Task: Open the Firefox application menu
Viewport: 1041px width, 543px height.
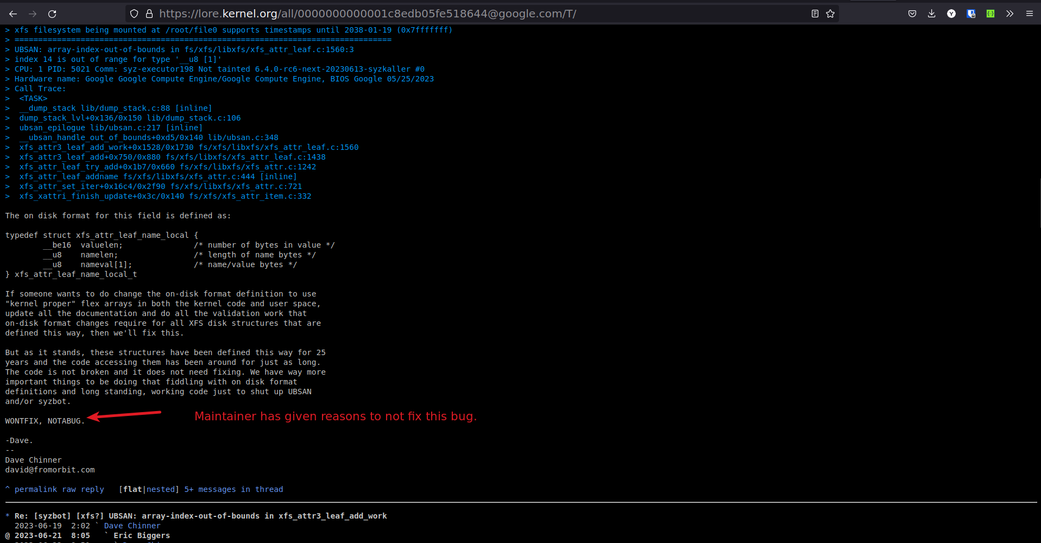Action: pyautogui.click(x=1030, y=14)
